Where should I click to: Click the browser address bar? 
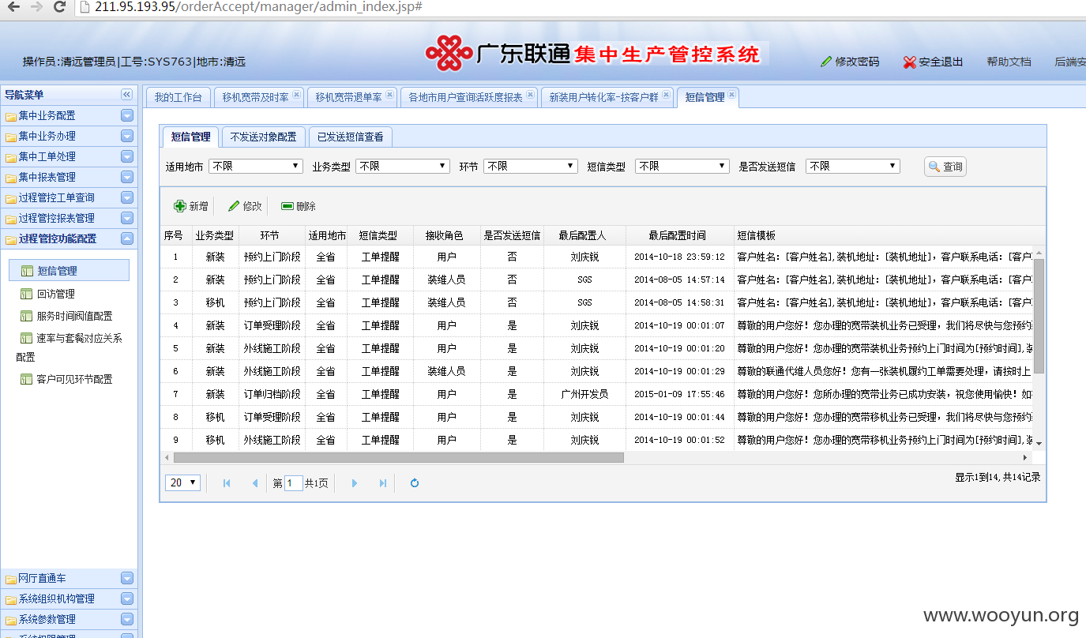tap(581, 7)
